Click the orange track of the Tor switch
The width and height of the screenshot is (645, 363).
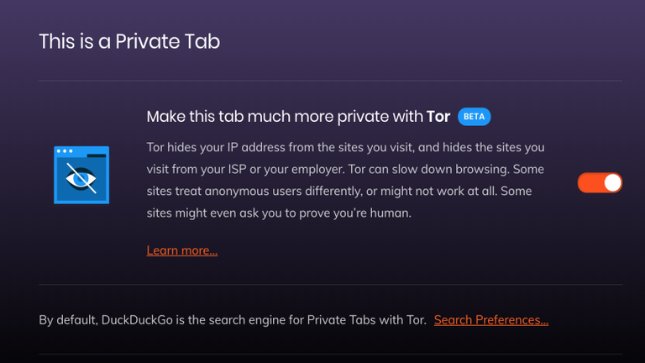[x=590, y=182]
